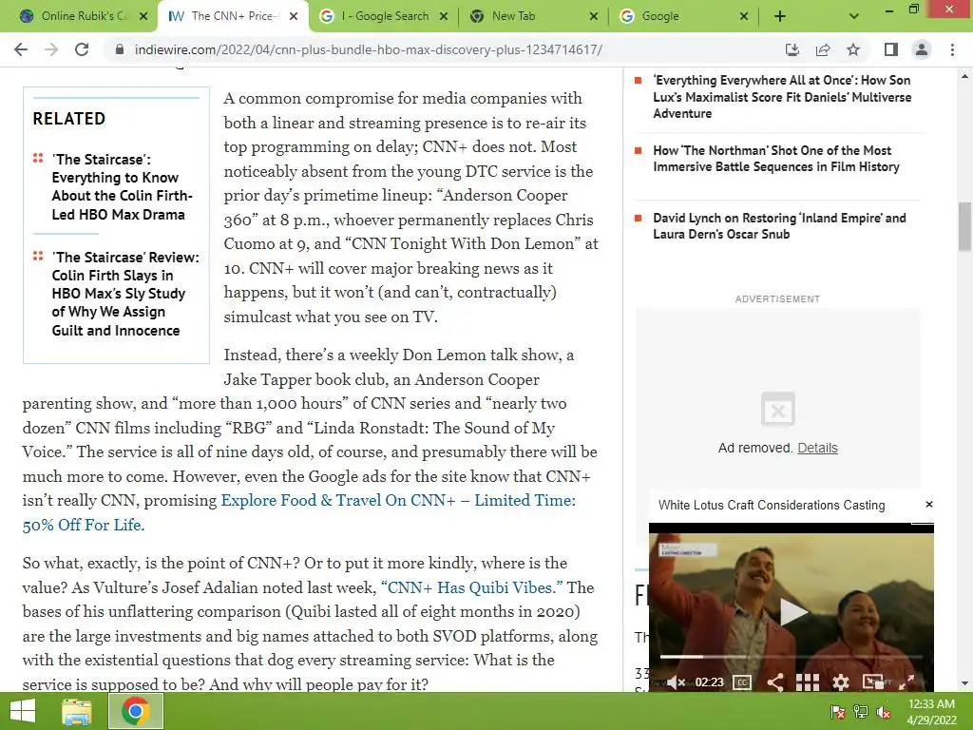Image resolution: width=973 pixels, height=730 pixels.
Task: View site security lock info
Action: click(120, 49)
